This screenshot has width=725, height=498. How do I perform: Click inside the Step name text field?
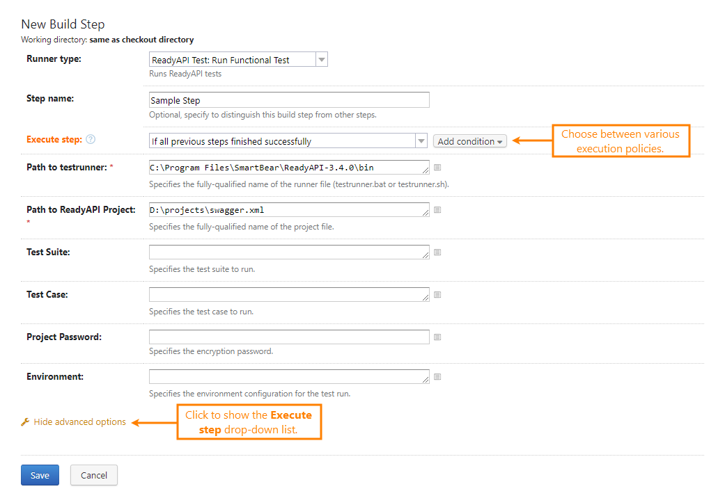click(288, 99)
